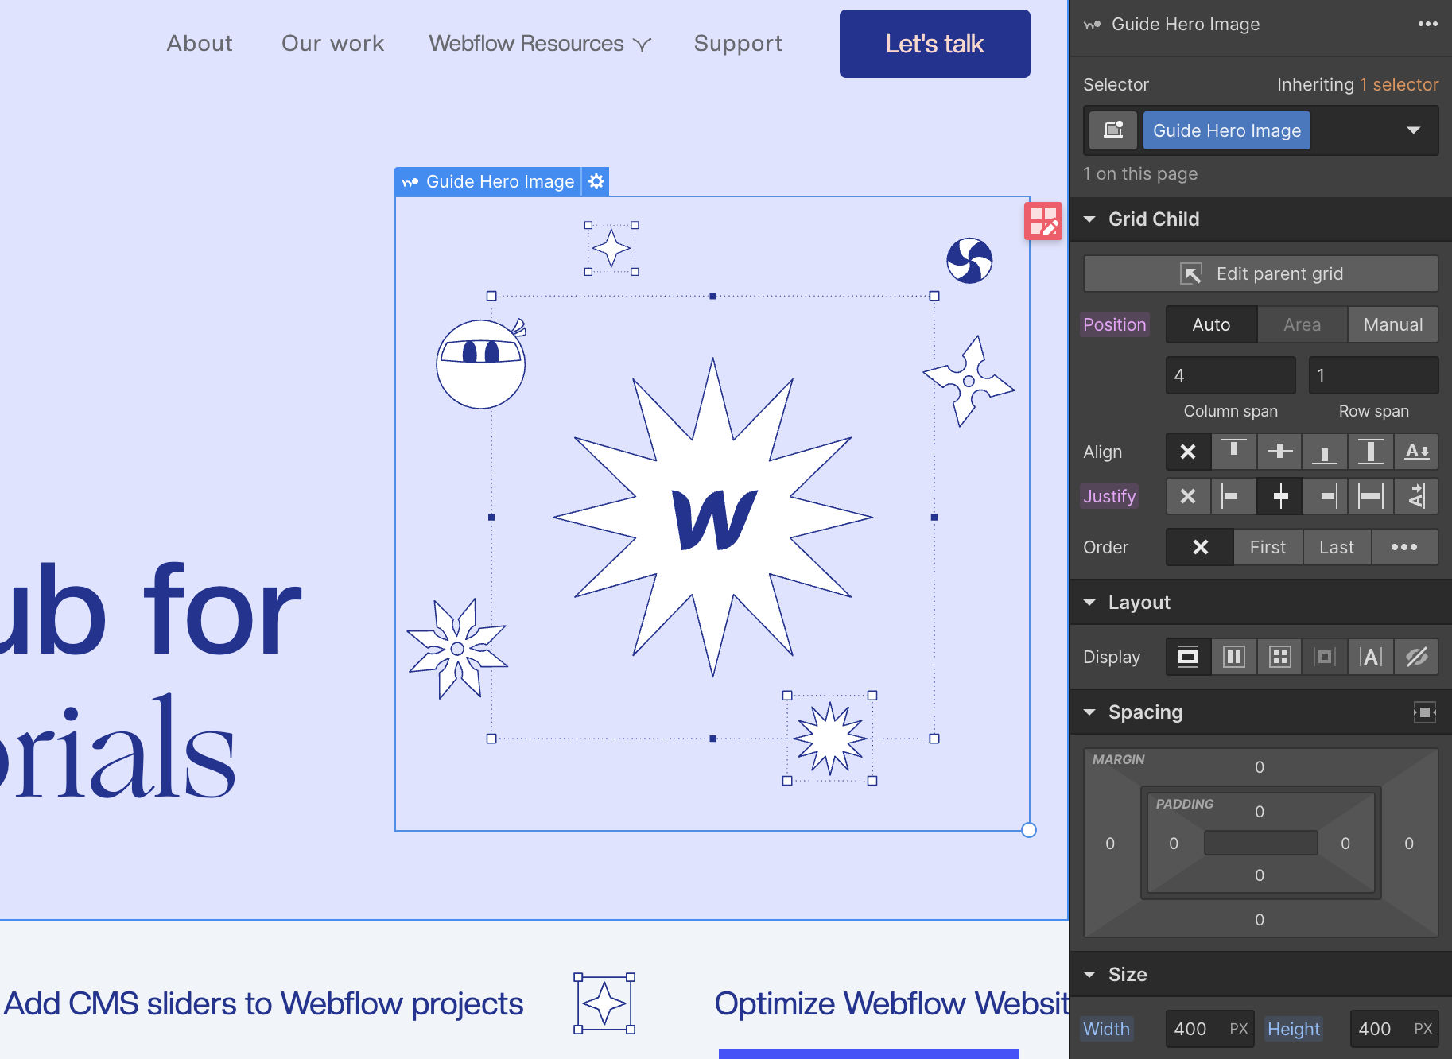Open more Order options ellipsis
The height and width of the screenshot is (1059, 1452).
pyautogui.click(x=1404, y=547)
